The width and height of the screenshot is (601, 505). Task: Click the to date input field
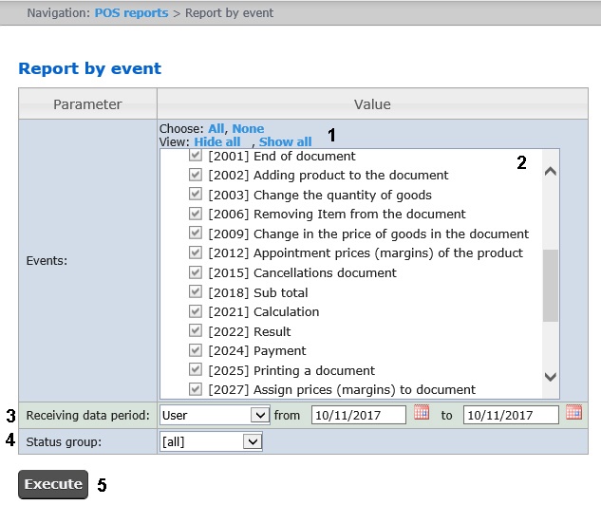(510, 415)
